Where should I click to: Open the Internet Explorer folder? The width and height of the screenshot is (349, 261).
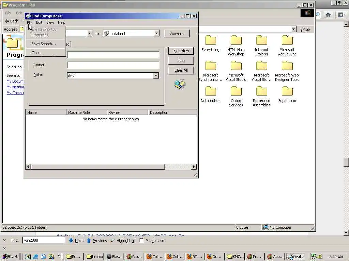click(261, 46)
